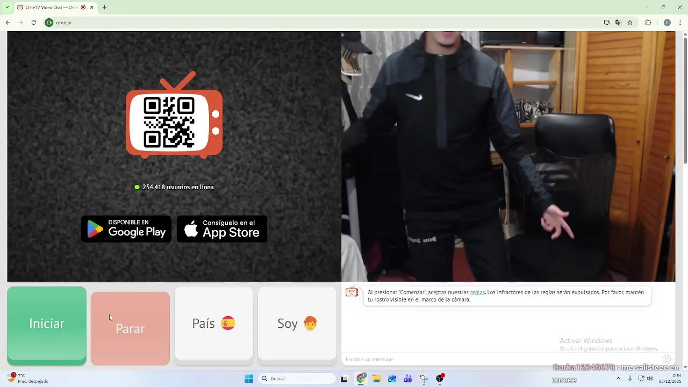Open the Google Play download badge
The width and height of the screenshot is (688, 387).
tap(126, 229)
